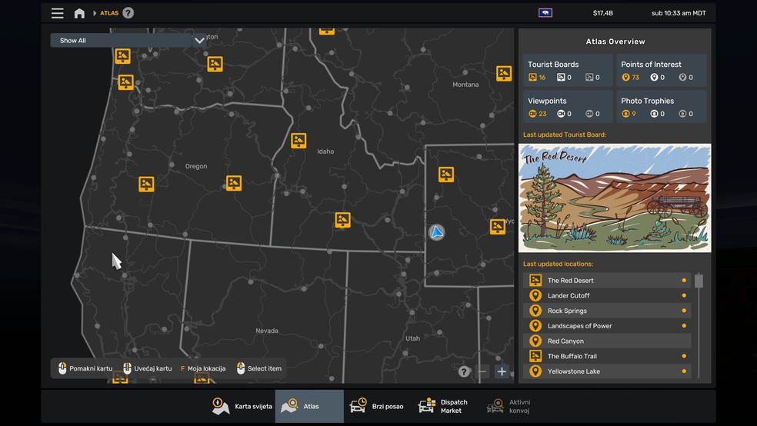Select tourist board marker east of Oregon label
This screenshot has height=426, width=757.
(x=234, y=183)
